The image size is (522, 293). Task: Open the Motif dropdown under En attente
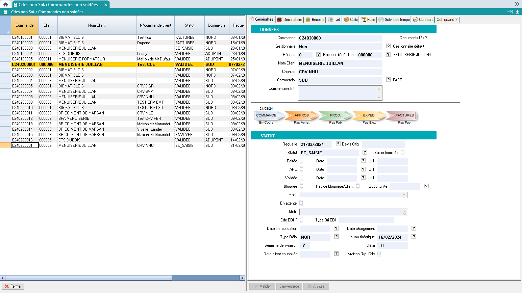(404, 212)
